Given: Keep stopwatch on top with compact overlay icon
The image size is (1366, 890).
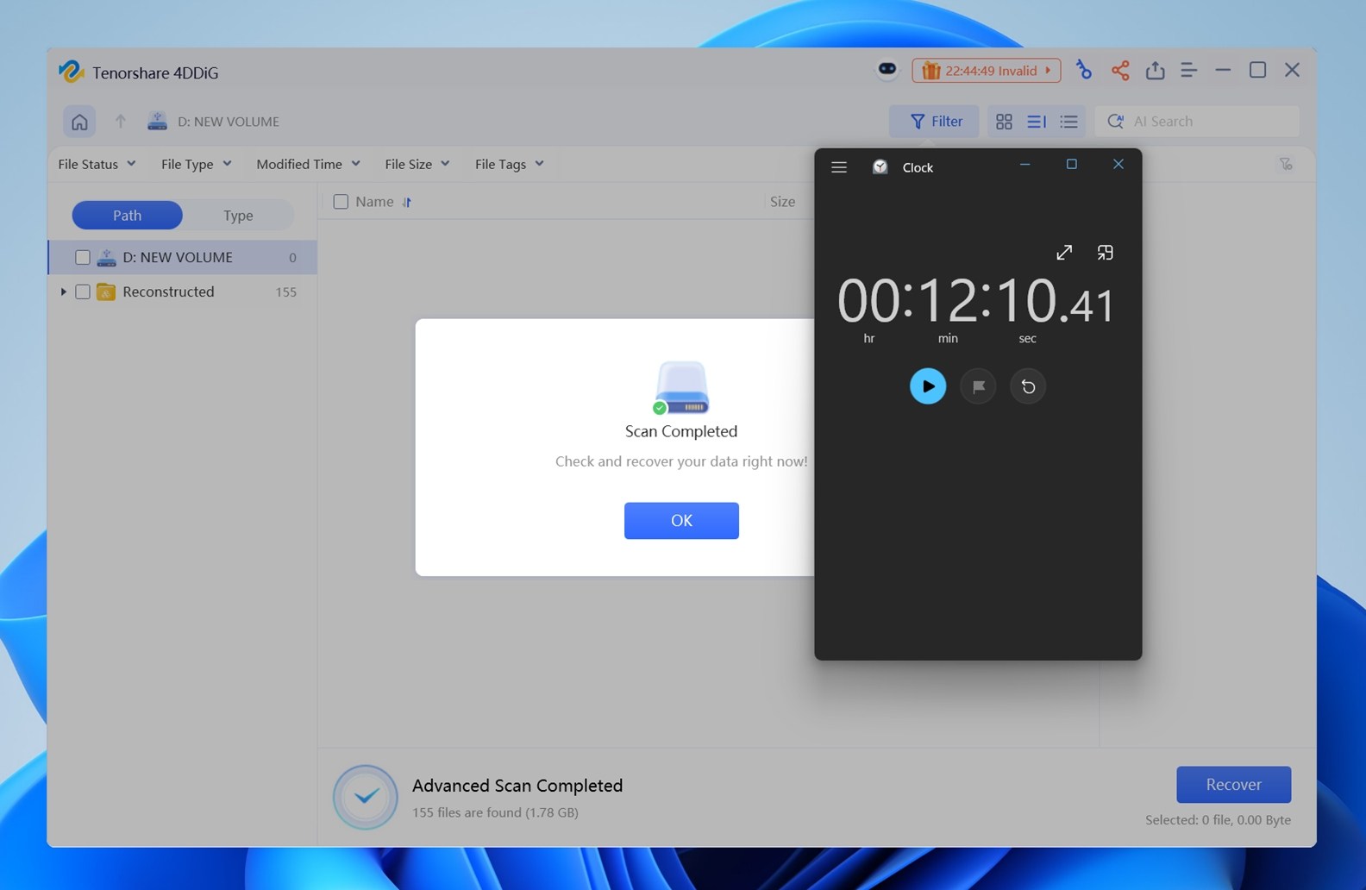Looking at the screenshot, I should 1105,253.
